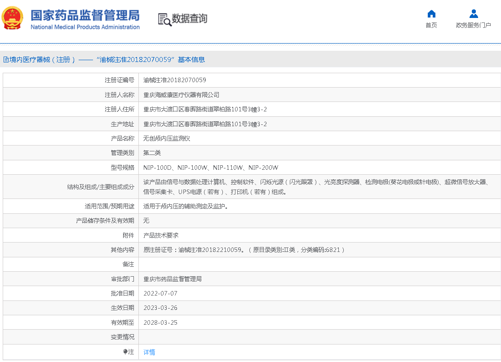501x362 pixels.
Task: Click 原注册证号 other content text
Action: coord(244,250)
